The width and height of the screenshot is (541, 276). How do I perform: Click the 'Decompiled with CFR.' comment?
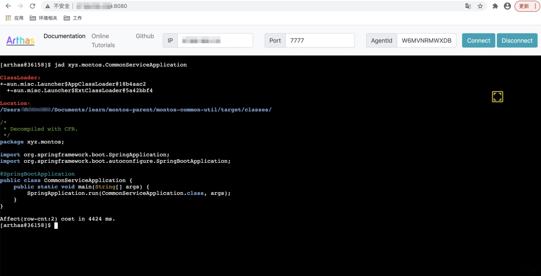pos(41,129)
